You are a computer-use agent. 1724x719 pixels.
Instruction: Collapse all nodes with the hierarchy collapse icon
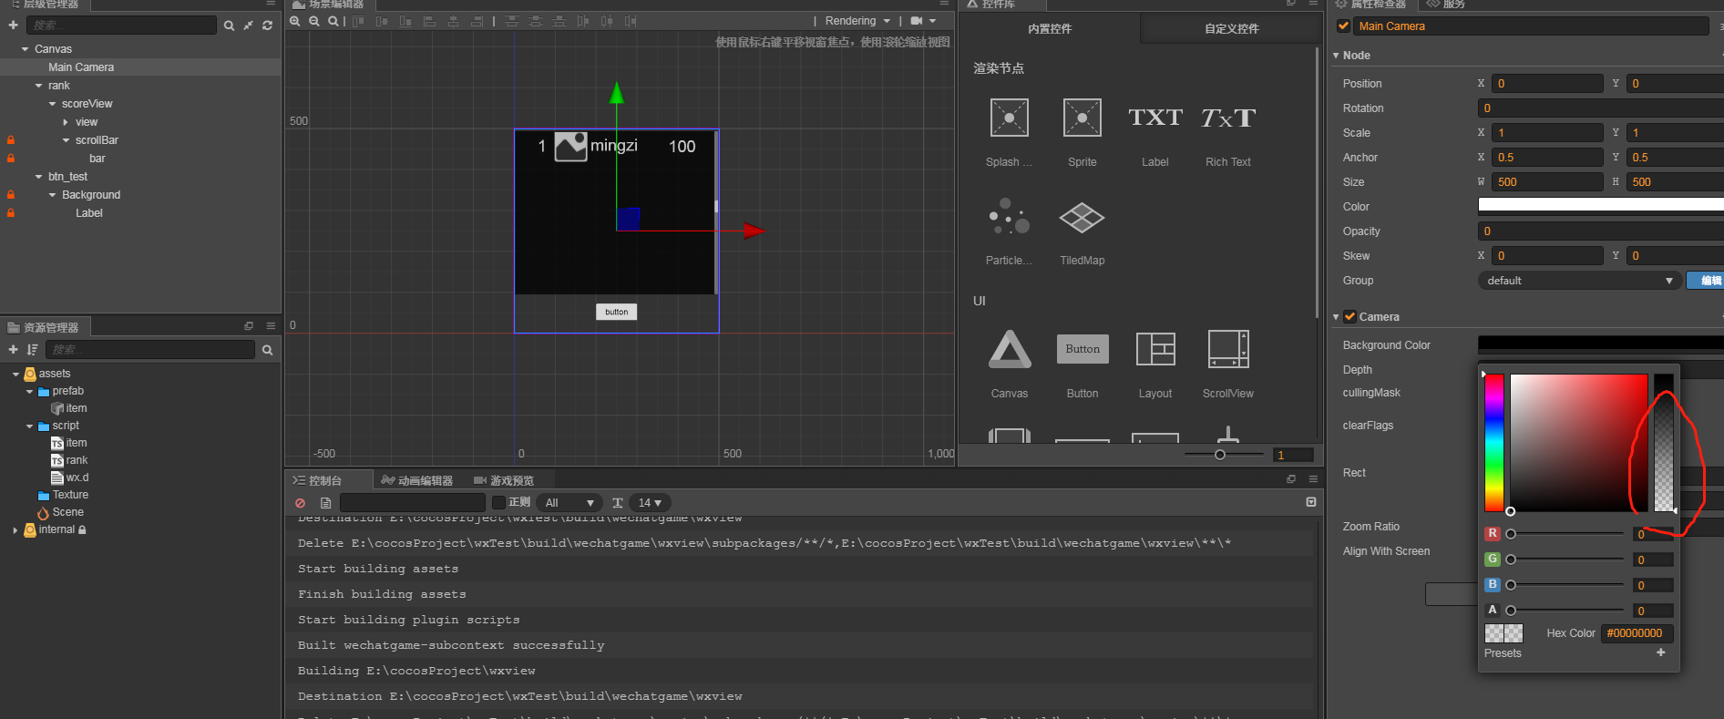[248, 26]
